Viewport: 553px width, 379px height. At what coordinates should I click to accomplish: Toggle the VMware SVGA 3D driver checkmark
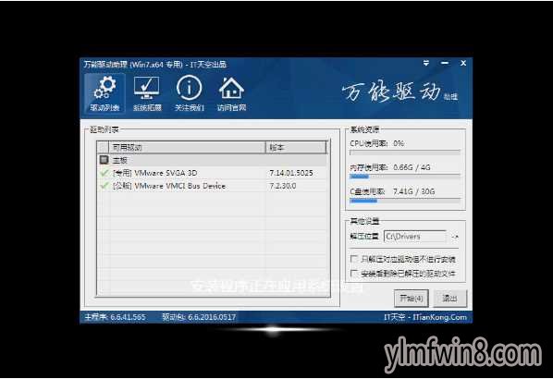point(104,173)
